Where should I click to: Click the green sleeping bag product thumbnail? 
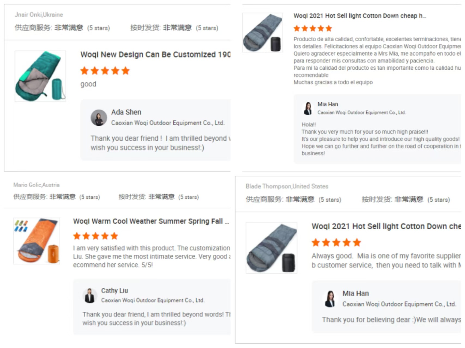pos(40,76)
